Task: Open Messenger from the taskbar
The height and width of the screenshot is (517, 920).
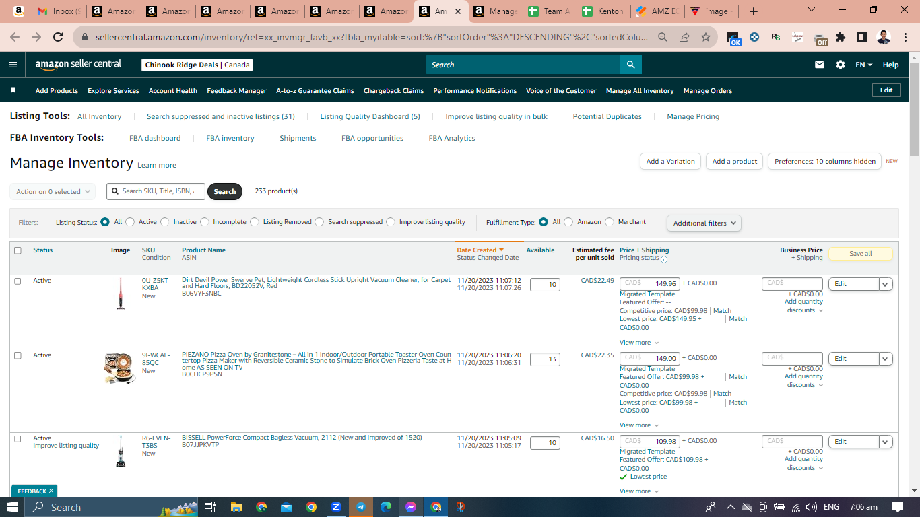Action: click(411, 507)
